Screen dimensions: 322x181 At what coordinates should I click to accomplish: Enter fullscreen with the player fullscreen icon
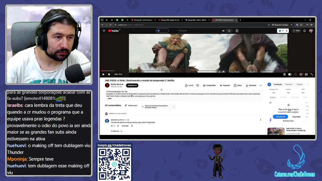[312, 74]
